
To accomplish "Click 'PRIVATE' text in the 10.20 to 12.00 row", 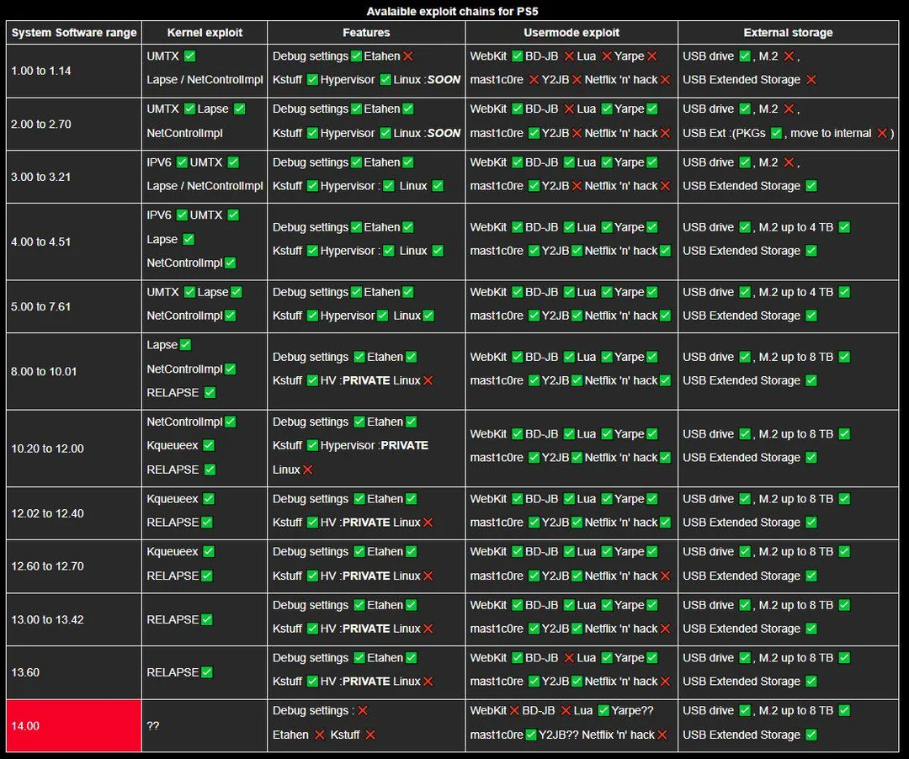I will pyautogui.click(x=405, y=445).
